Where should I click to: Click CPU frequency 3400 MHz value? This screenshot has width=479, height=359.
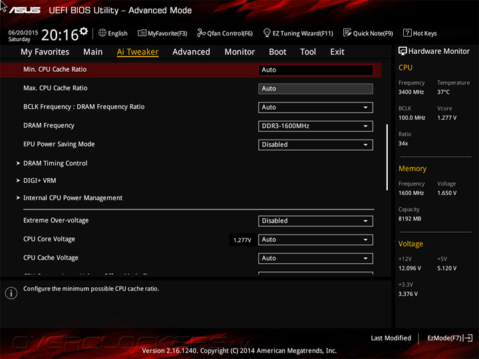411,92
